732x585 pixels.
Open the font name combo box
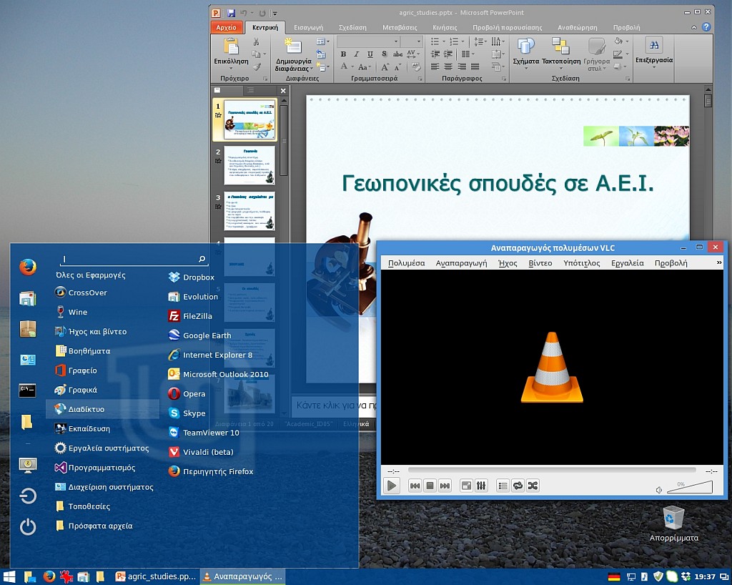[x=368, y=41]
